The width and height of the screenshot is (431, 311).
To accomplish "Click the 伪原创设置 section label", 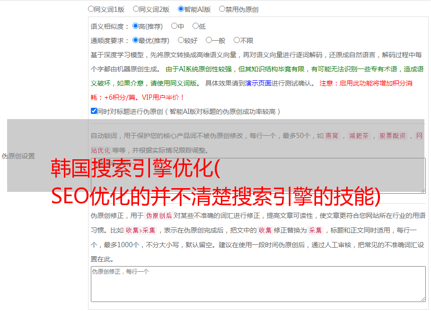I will (x=18, y=156).
